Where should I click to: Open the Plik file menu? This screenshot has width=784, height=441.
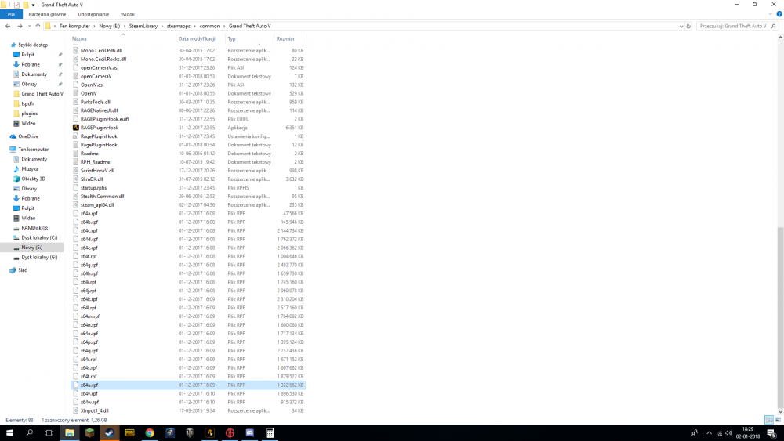[11, 14]
